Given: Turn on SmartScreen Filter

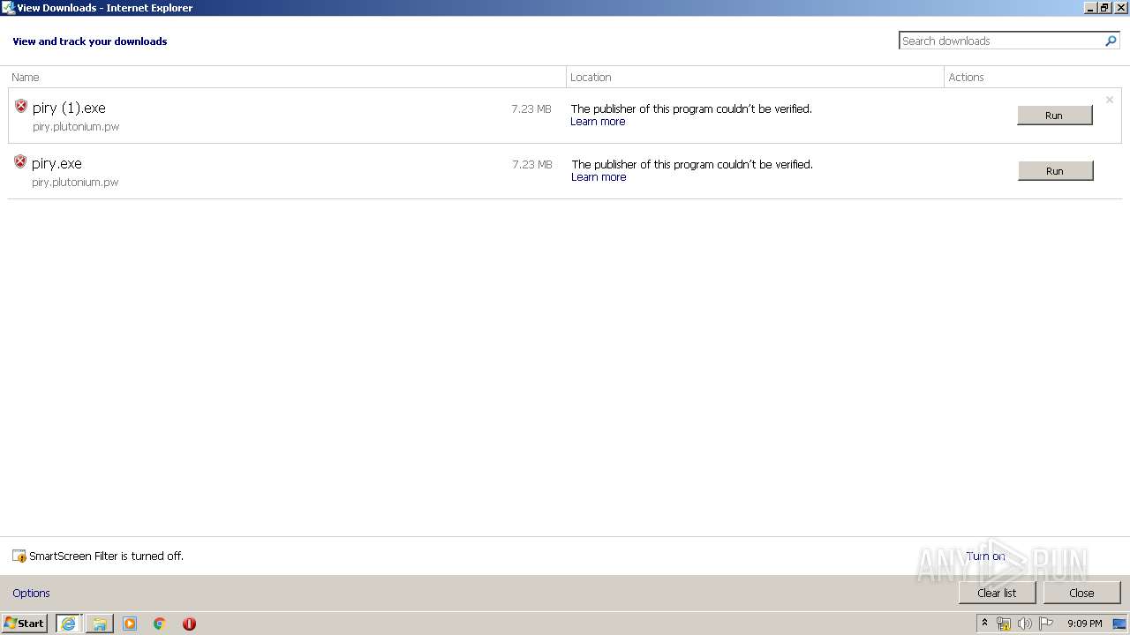Looking at the screenshot, I should pos(985,556).
